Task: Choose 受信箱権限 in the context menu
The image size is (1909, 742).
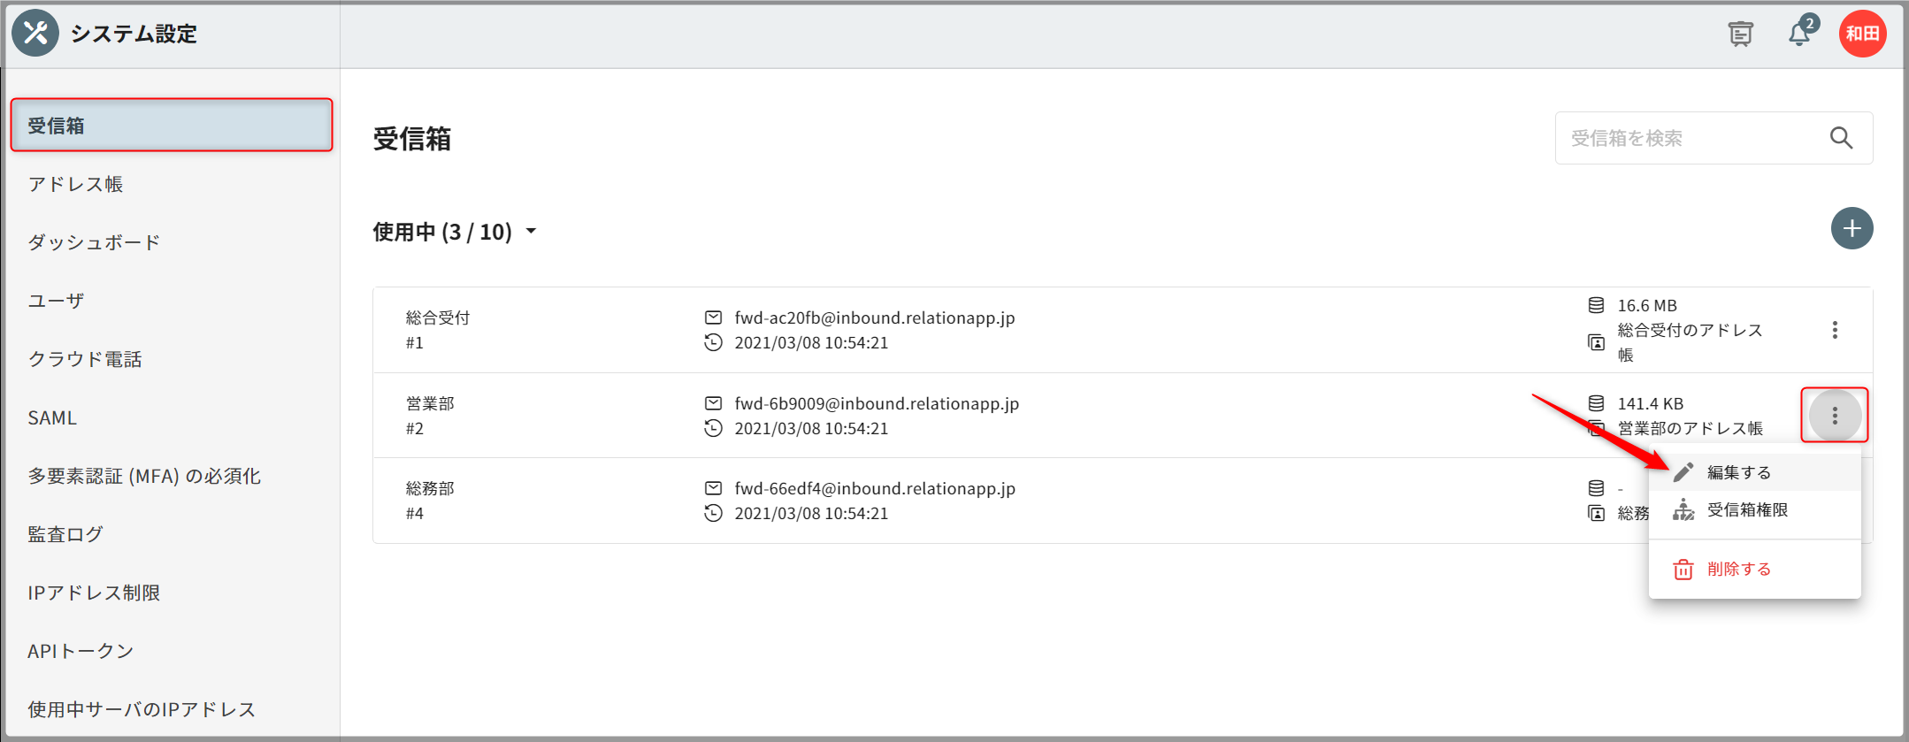Action: click(1747, 510)
